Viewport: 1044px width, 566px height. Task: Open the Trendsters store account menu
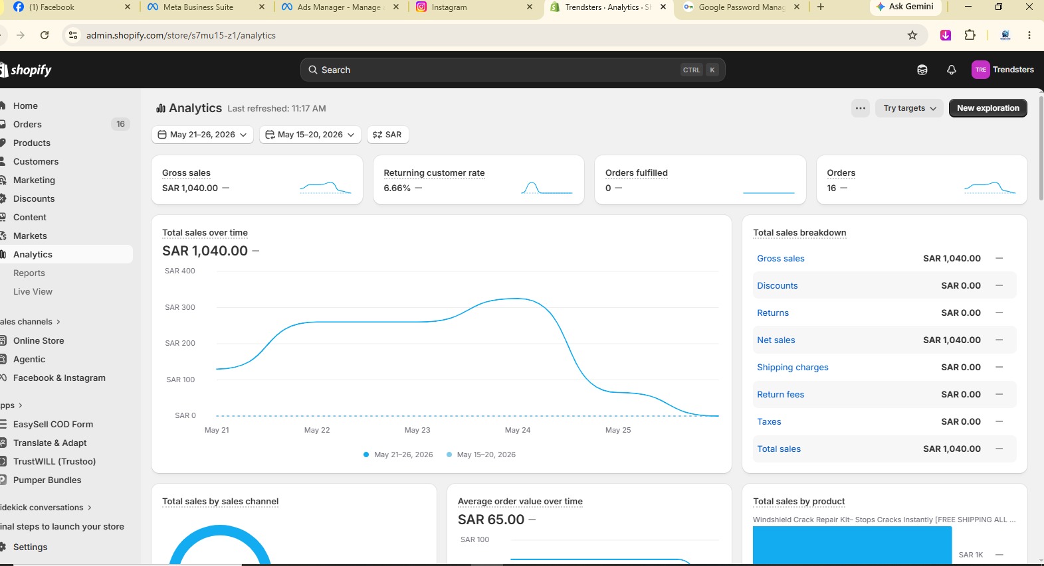point(1003,70)
